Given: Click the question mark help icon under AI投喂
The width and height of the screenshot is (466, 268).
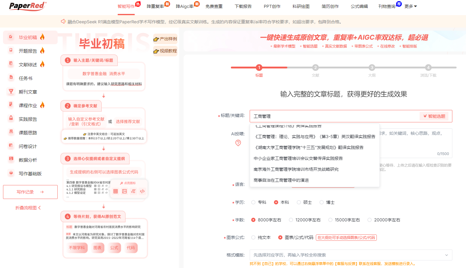Looking at the screenshot, I should (238, 143).
